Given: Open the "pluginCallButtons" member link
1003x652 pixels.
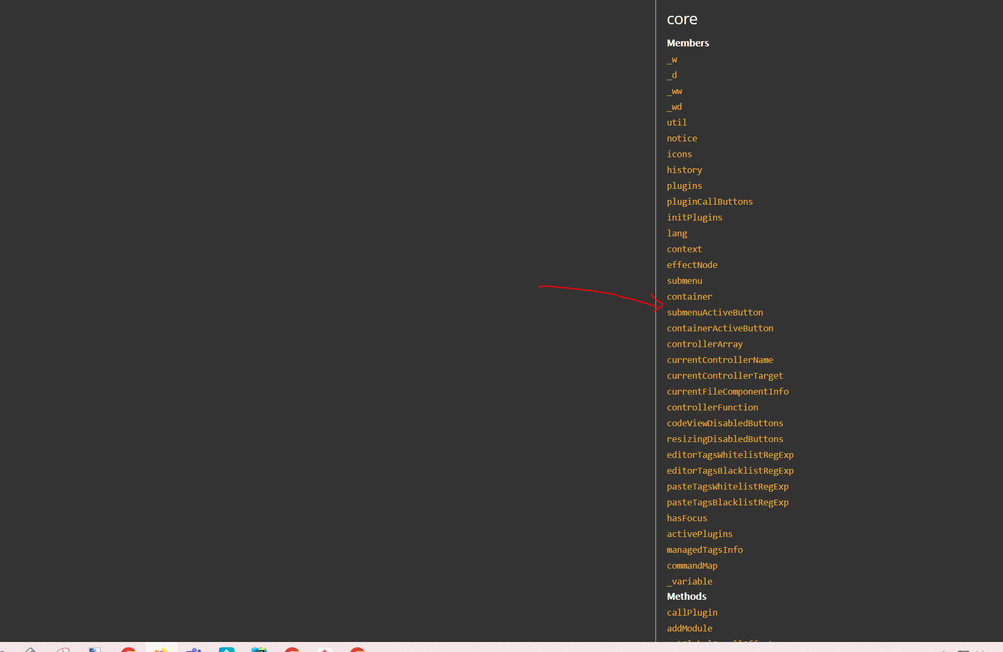Looking at the screenshot, I should pyautogui.click(x=710, y=201).
